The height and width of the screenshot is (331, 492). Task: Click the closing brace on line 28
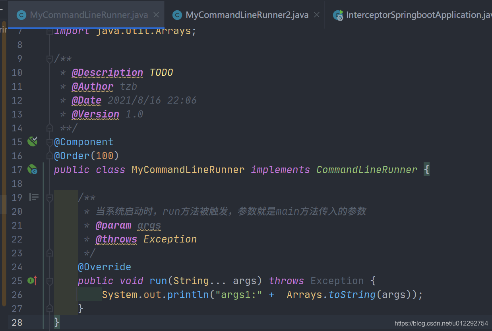point(57,322)
